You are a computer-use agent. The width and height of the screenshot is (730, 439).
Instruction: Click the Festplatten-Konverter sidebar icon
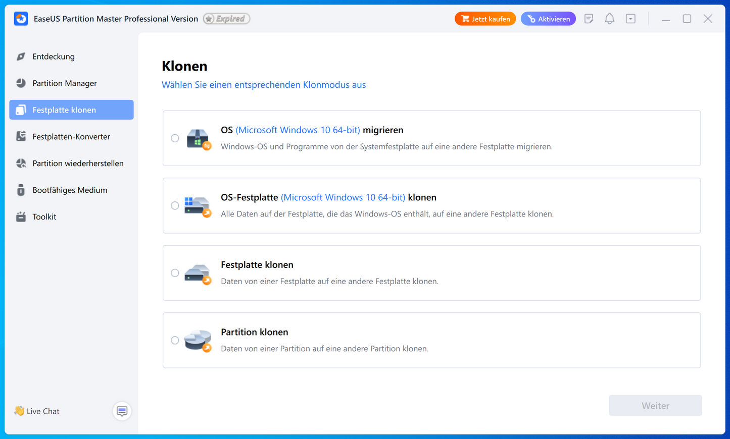(x=21, y=137)
